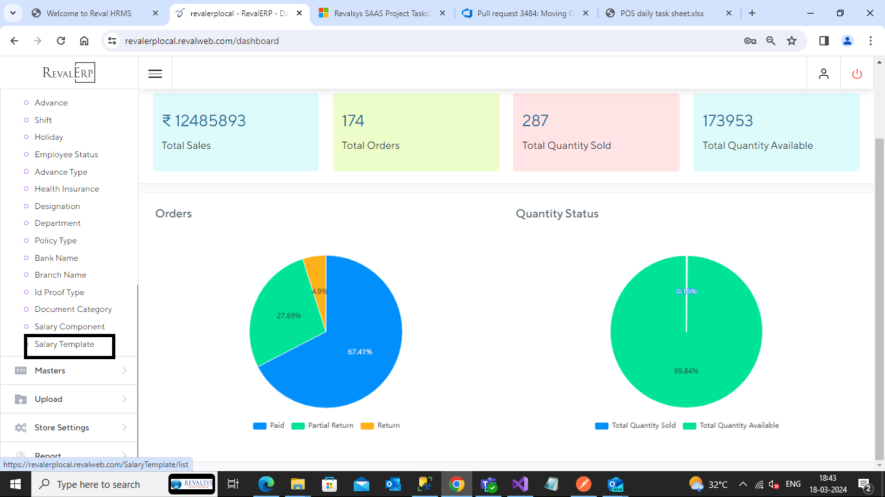Toggle Total Quantity Sold legend item

tap(636, 426)
